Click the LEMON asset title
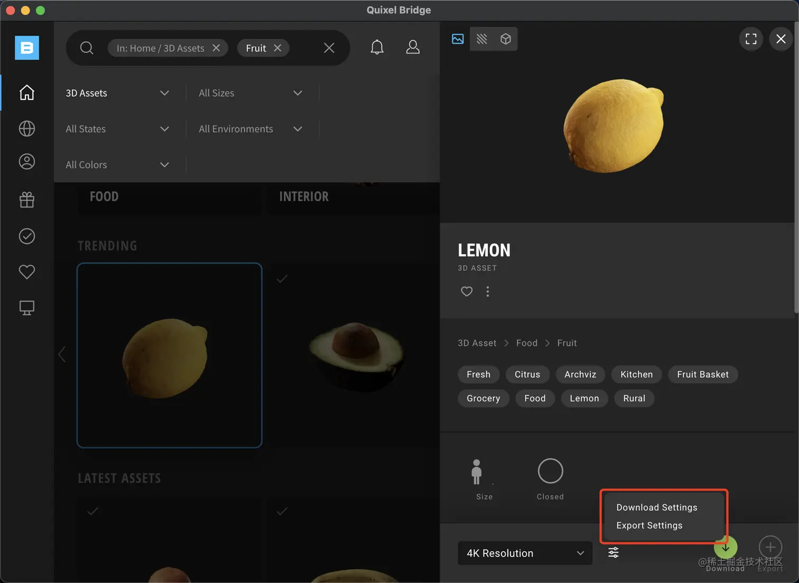799x583 pixels. 484,250
